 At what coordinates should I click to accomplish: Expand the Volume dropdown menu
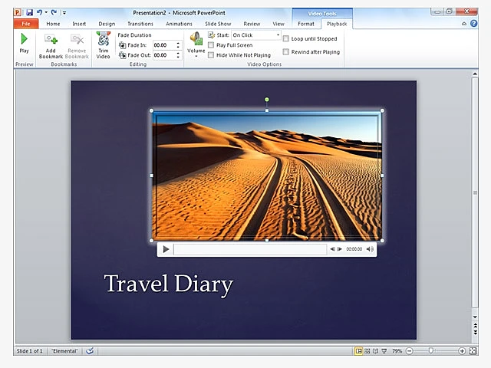click(196, 55)
